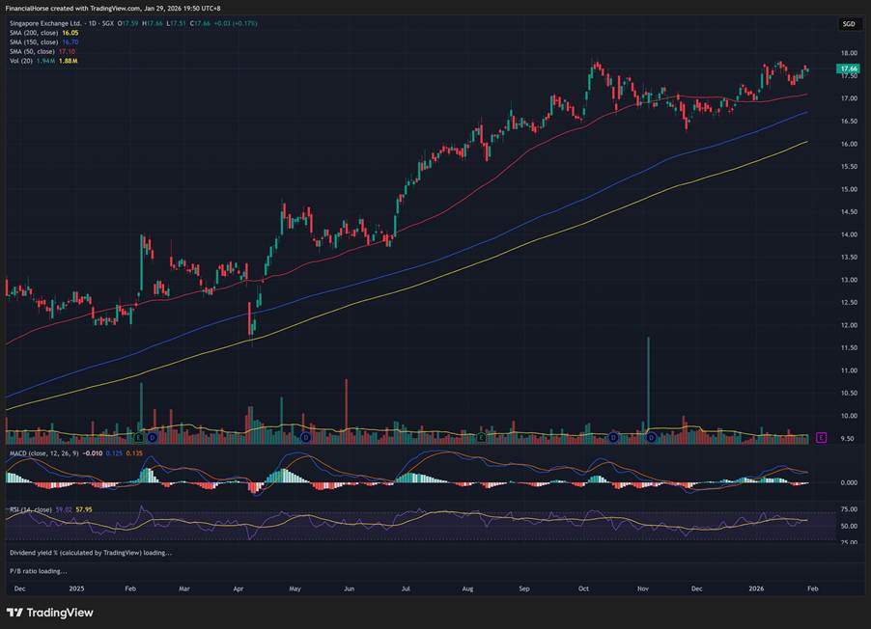The height and width of the screenshot is (629, 871).
Task: Select the dividend D marker in mid-October
Action: (x=613, y=438)
